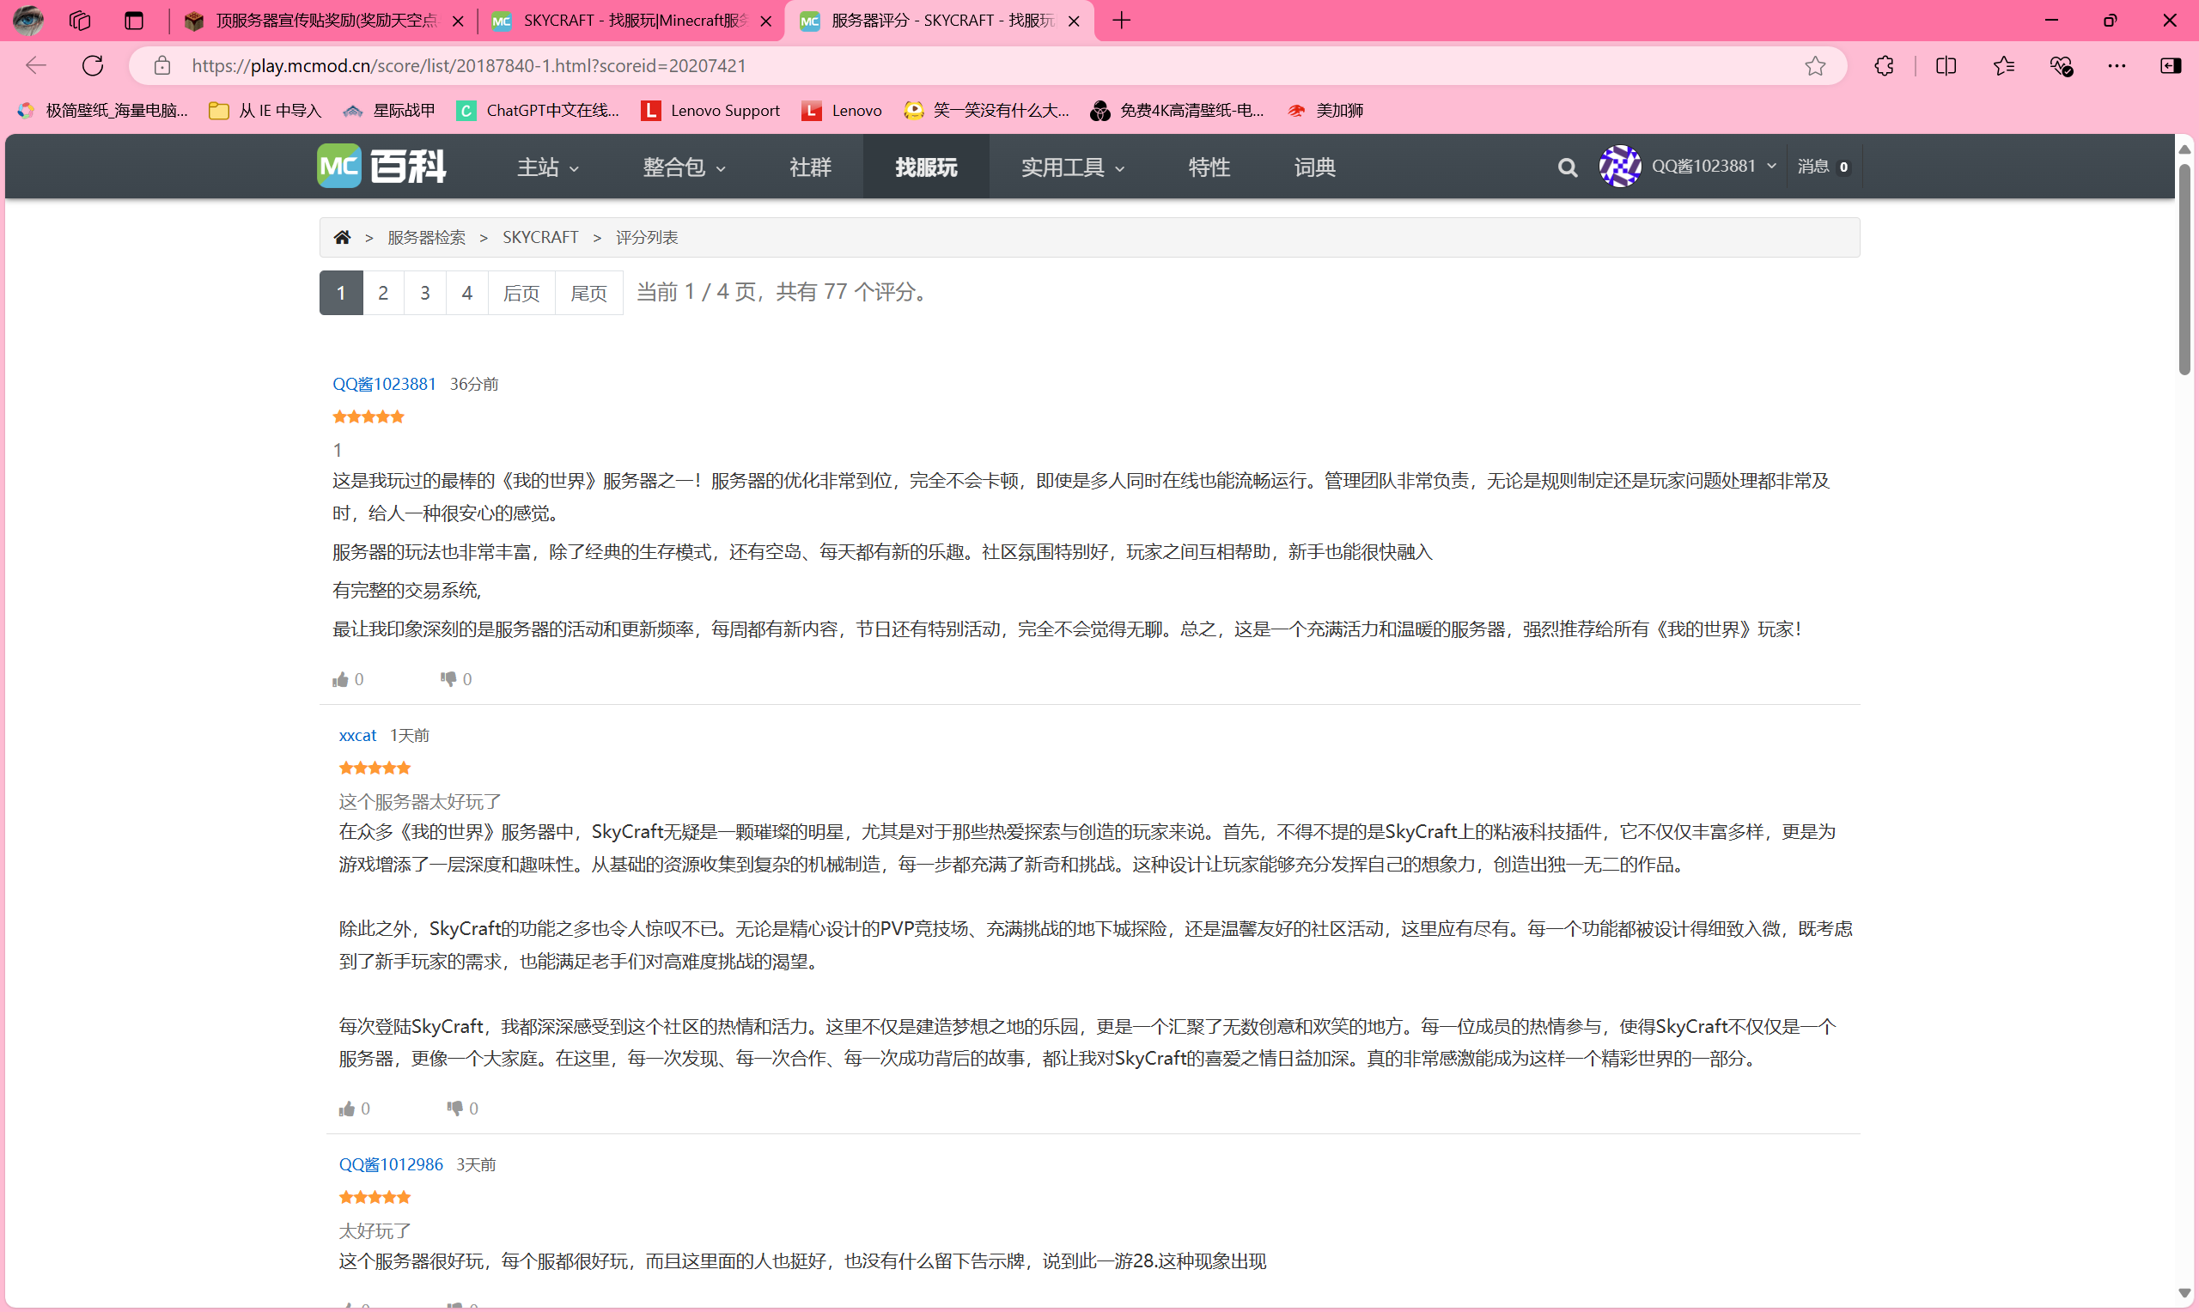Open the Favorites list icon
The height and width of the screenshot is (1312, 2199).
2004,65
